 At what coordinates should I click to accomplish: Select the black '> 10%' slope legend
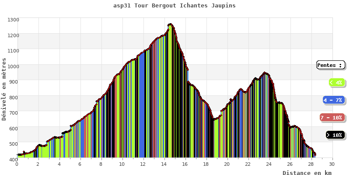pos(335,135)
